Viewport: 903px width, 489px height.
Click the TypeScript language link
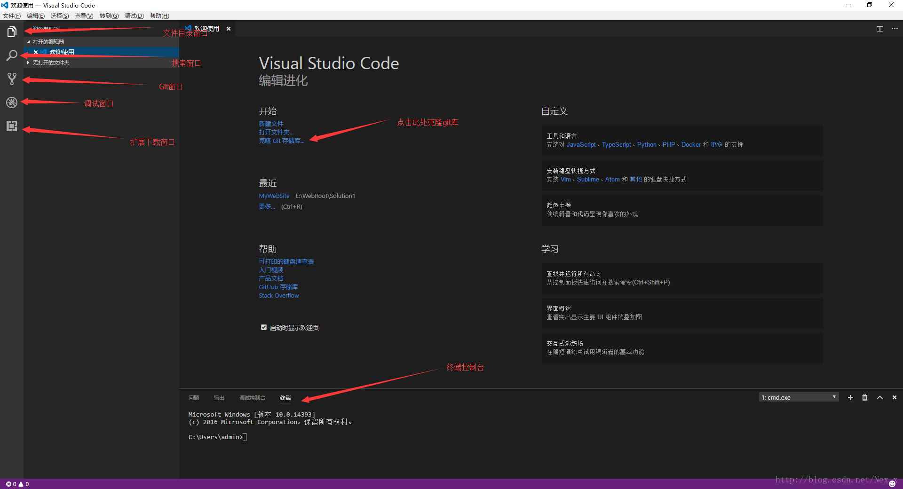617,145
